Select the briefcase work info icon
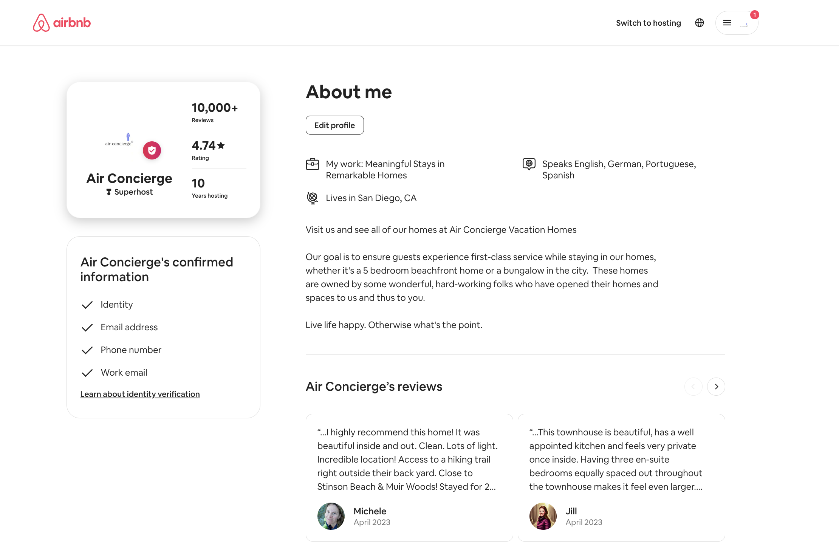Screen dimensions: 839x551 coord(313,164)
